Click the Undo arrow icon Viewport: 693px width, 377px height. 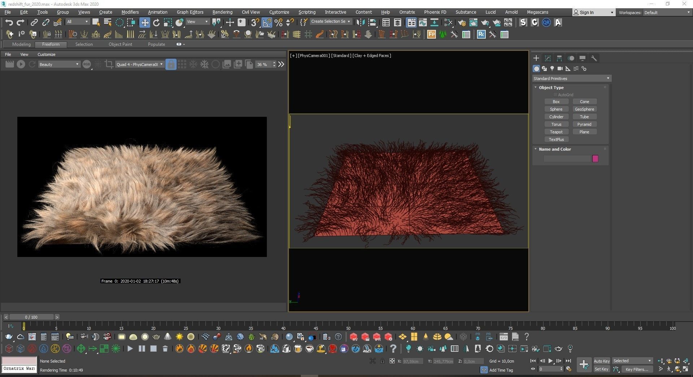[x=9, y=23]
